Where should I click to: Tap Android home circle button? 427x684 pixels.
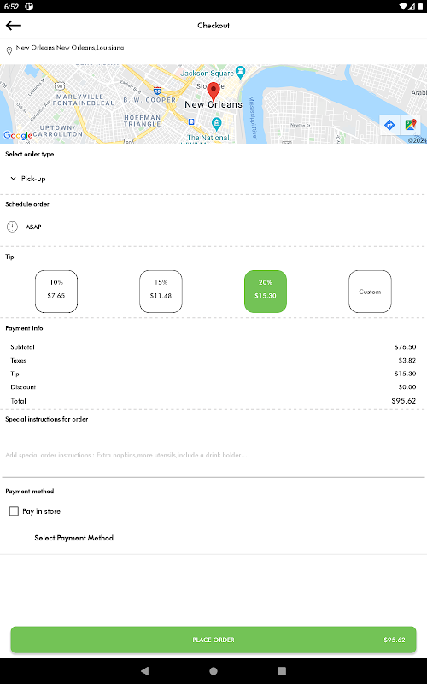213,670
